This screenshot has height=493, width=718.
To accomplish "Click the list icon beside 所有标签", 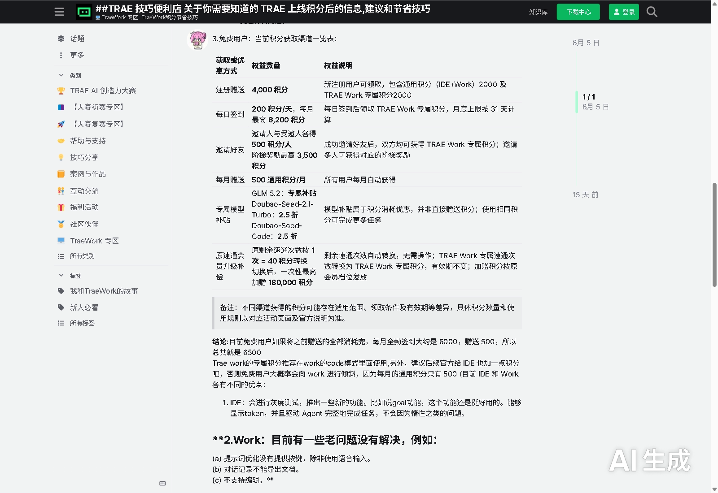I will coord(61,323).
